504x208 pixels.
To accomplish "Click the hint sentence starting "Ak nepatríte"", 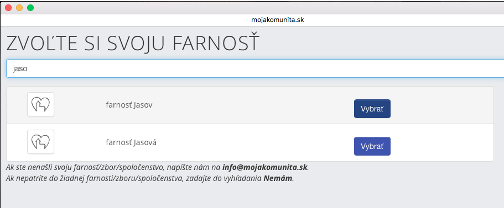I will [150, 178].
